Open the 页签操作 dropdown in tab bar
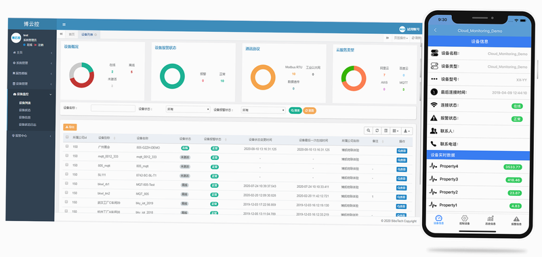Image resolution: width=542 pixels, height=257 pixels. pyautogui.click(x=401, y=38)
